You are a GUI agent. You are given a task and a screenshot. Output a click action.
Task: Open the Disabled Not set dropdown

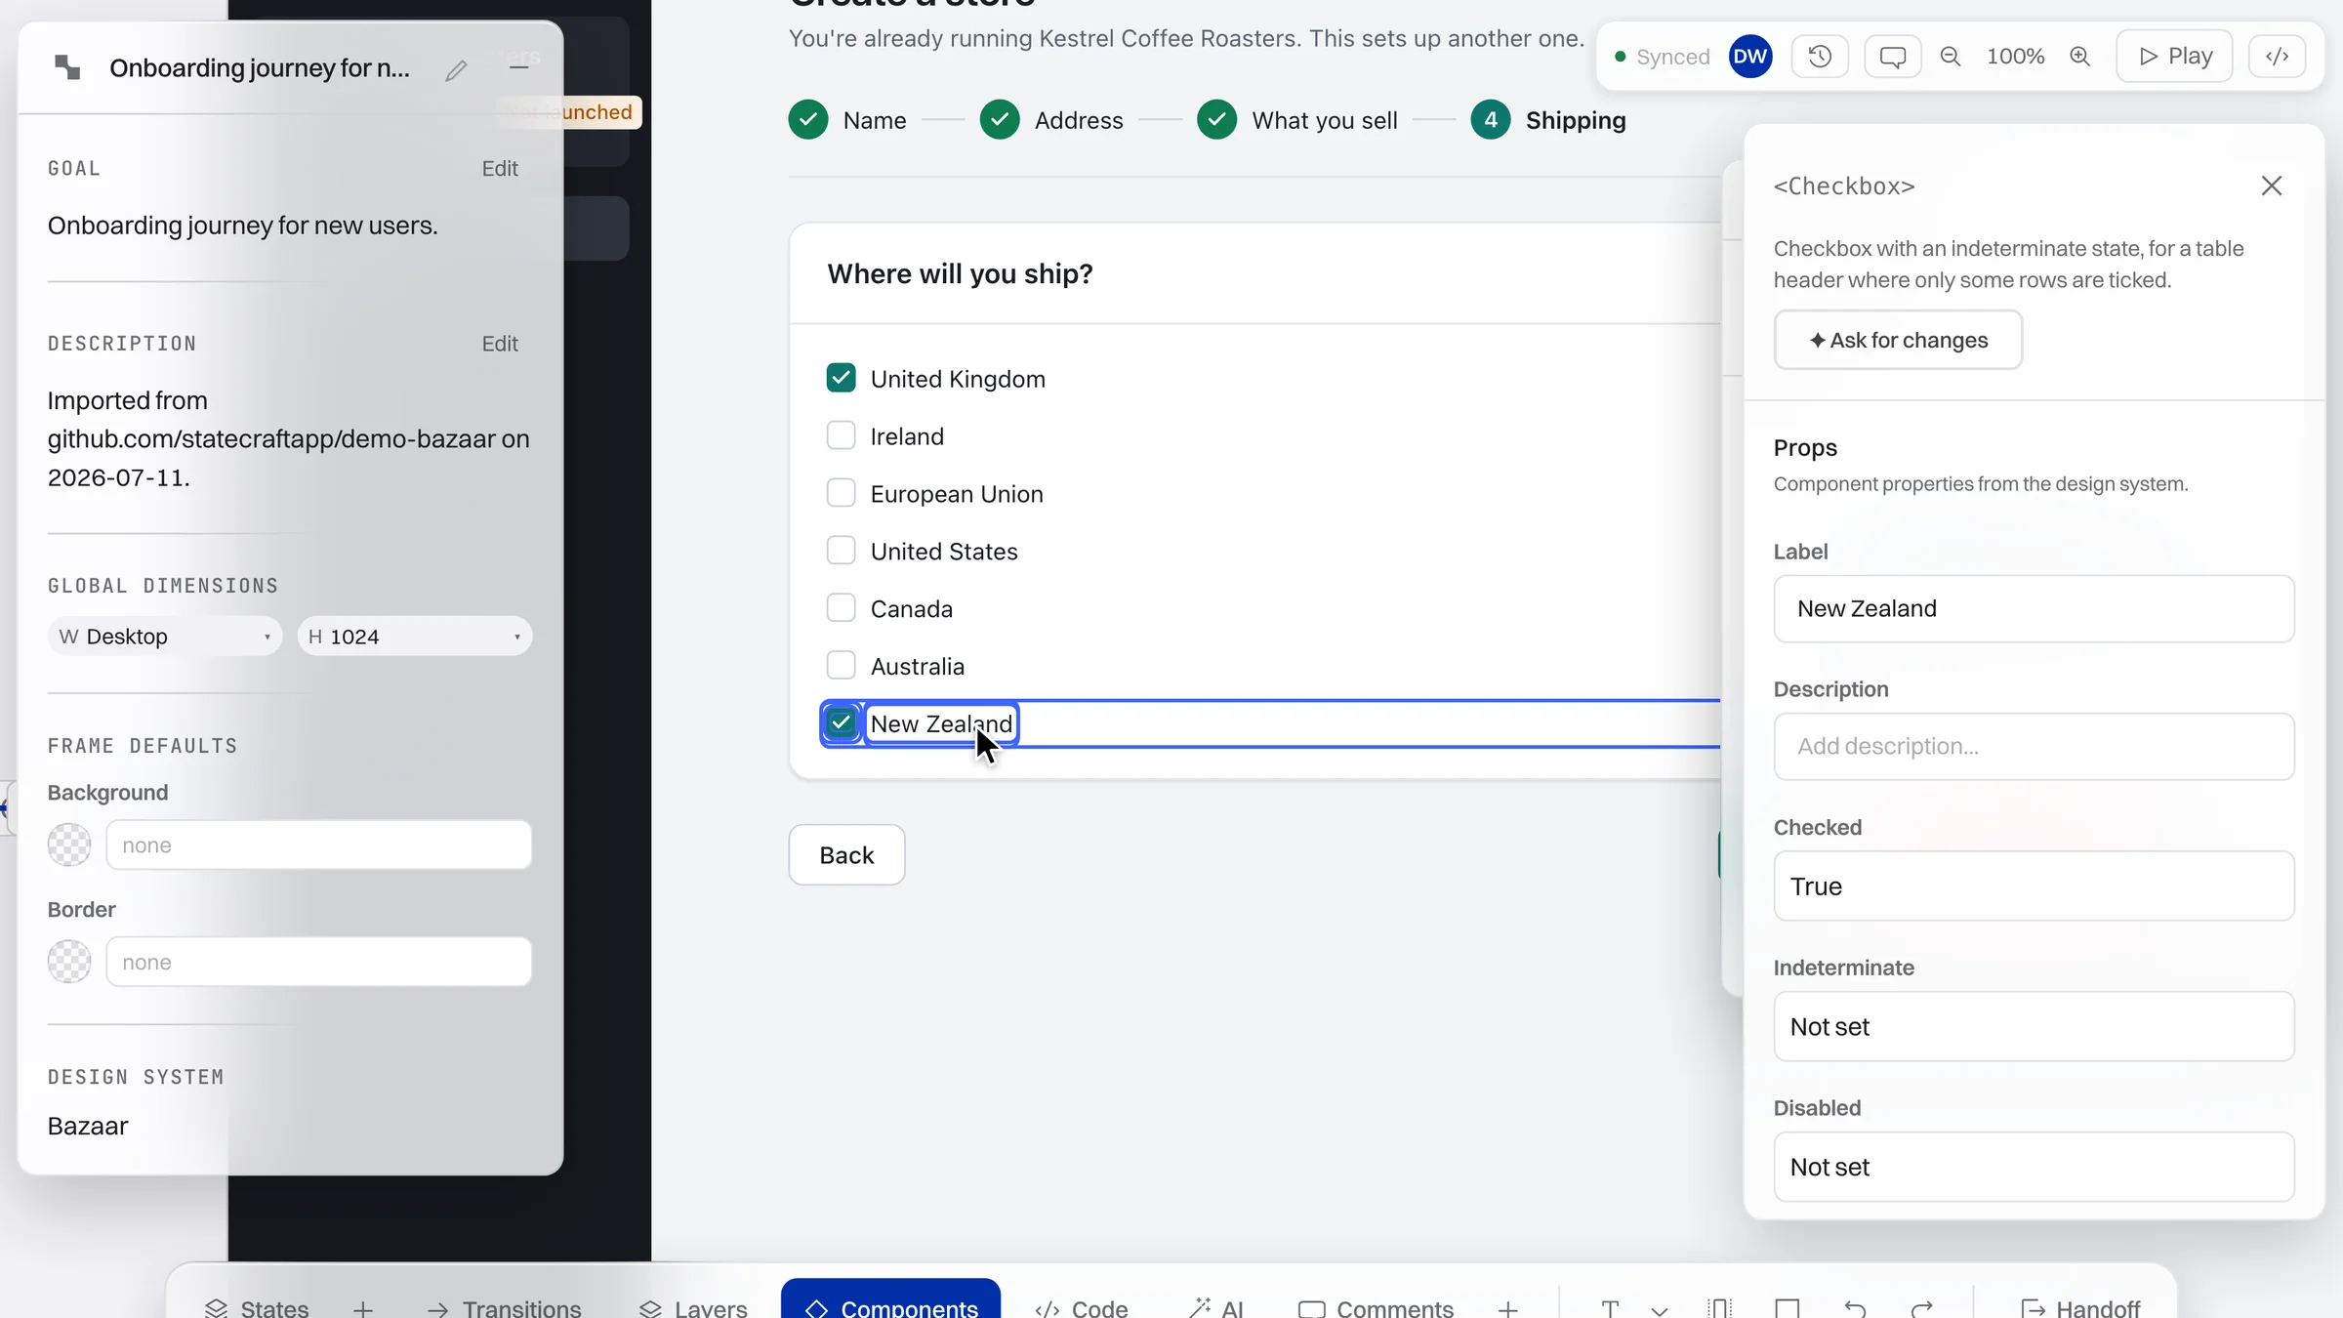point(2035,1167)
